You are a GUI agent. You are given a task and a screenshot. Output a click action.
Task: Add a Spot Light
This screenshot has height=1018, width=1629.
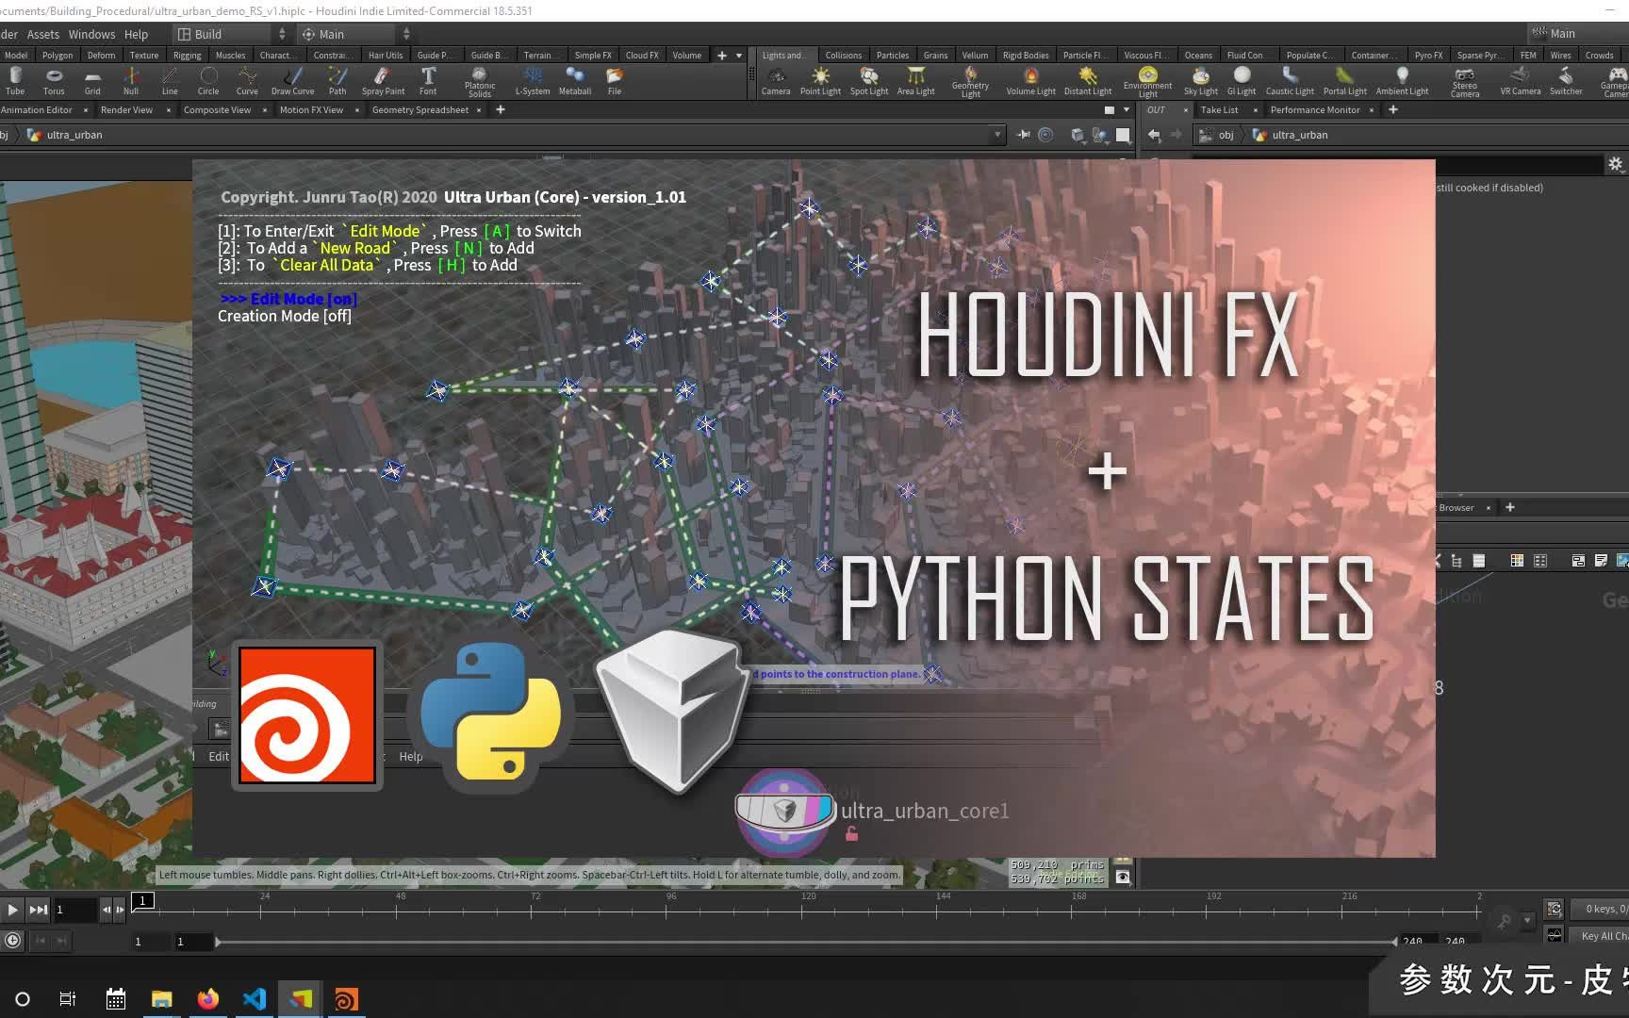(869, 81)
